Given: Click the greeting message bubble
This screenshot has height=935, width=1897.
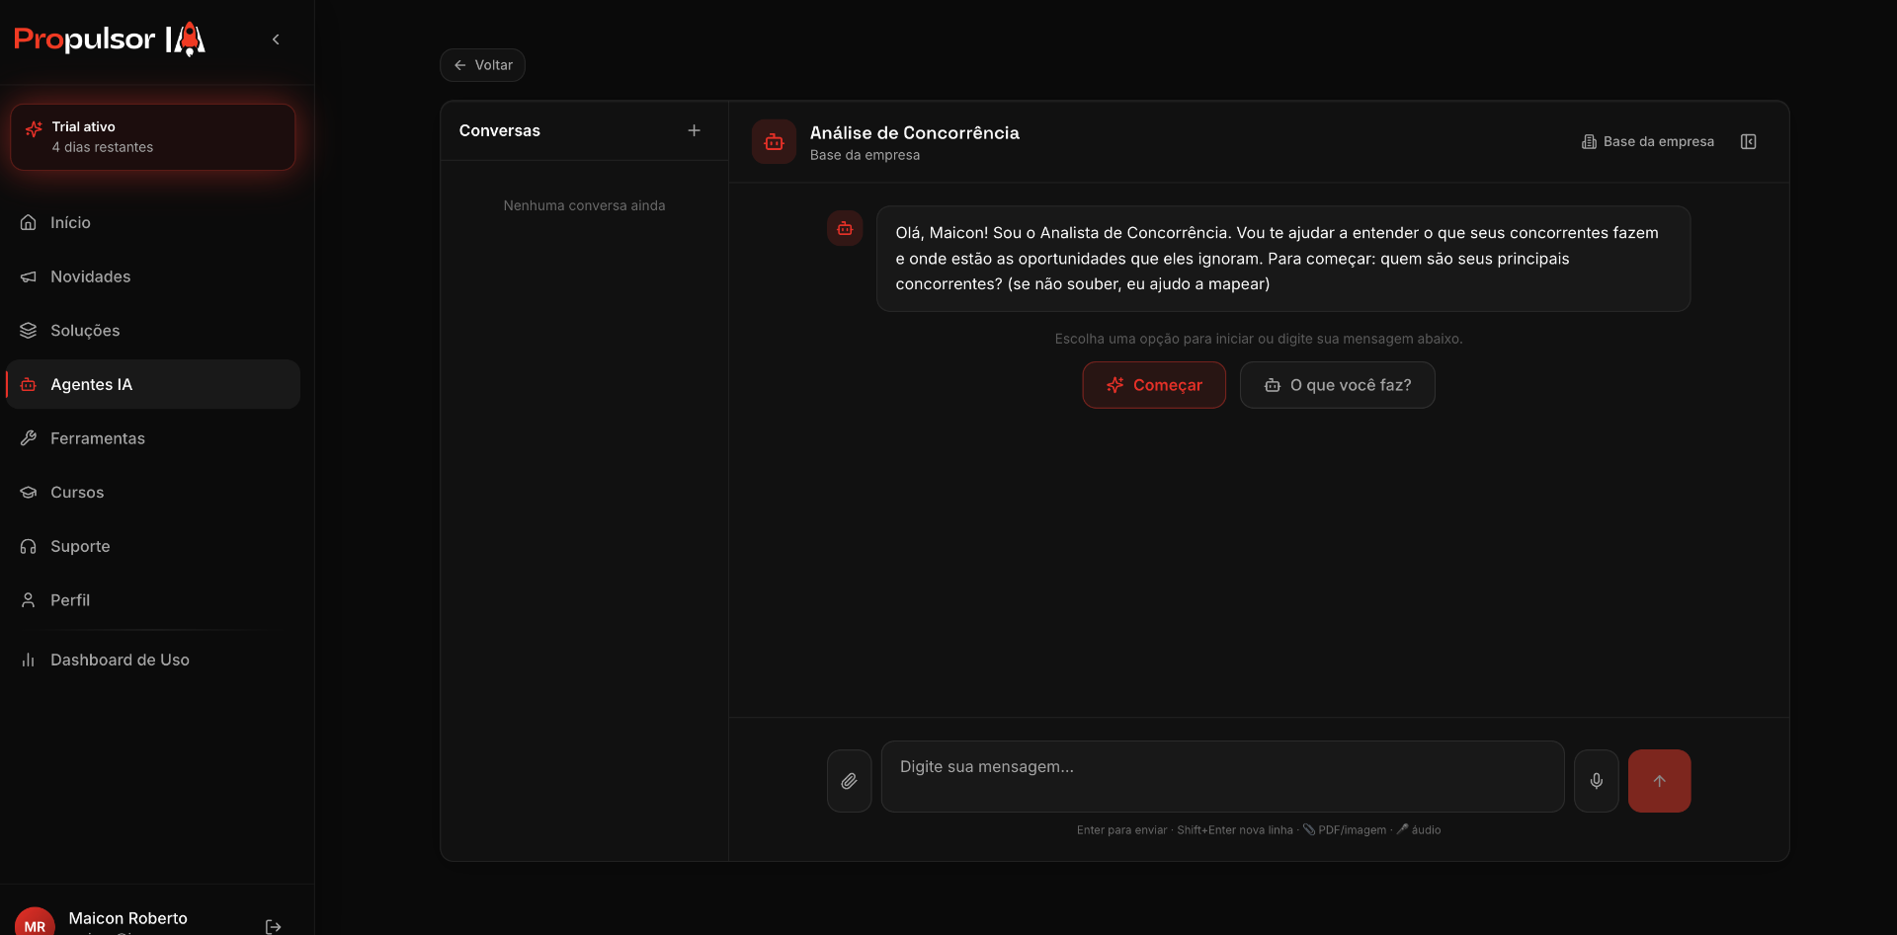Looking at the screenshot, I should point(1283,259).
